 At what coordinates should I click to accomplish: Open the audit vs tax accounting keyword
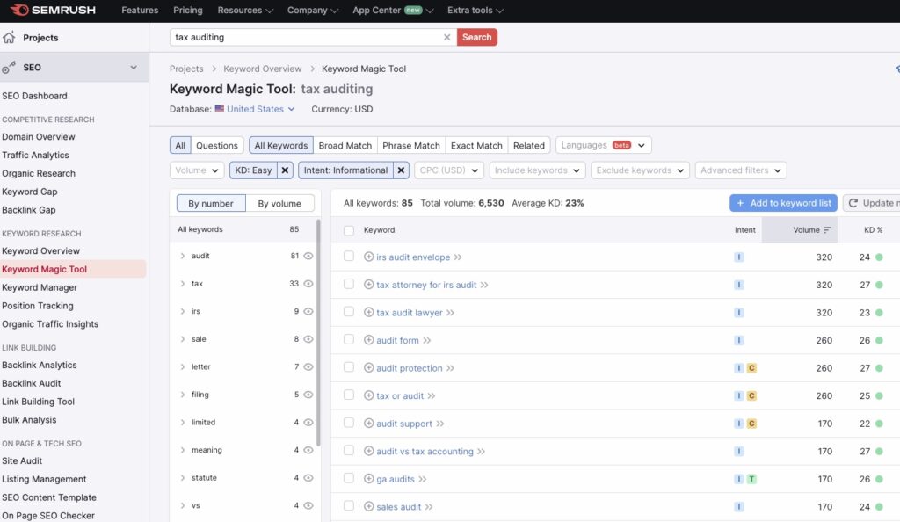tap(425, 452)
